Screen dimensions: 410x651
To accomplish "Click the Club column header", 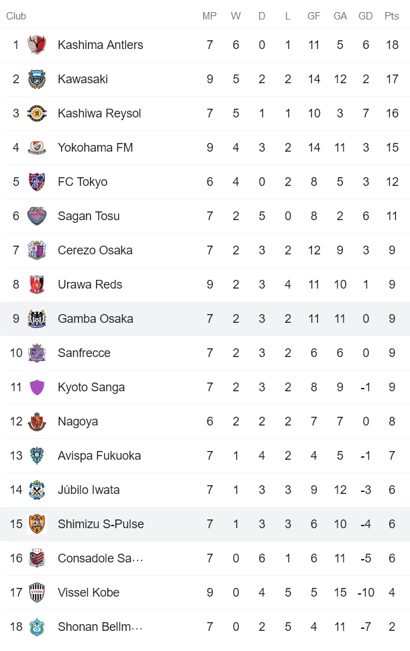I will (x=16, y=16).
